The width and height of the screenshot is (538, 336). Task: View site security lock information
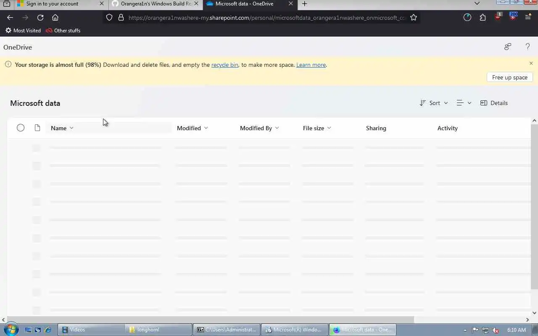click(121, 18)
